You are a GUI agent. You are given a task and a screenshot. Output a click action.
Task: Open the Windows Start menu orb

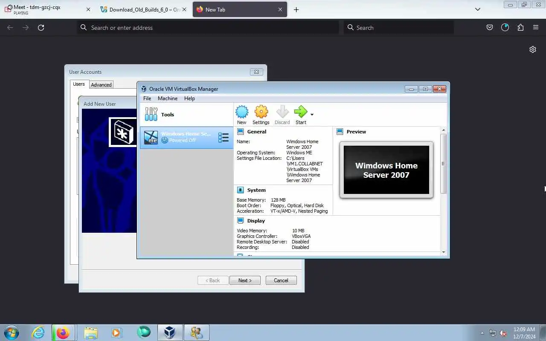12,332
